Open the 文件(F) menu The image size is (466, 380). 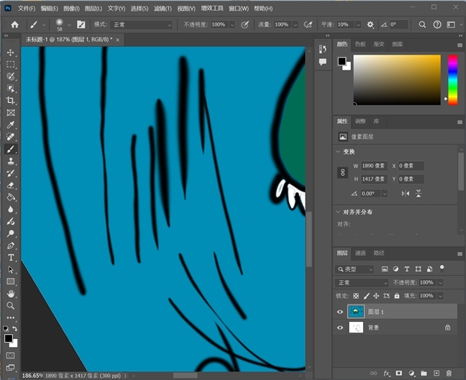click(x=27, y=9)
